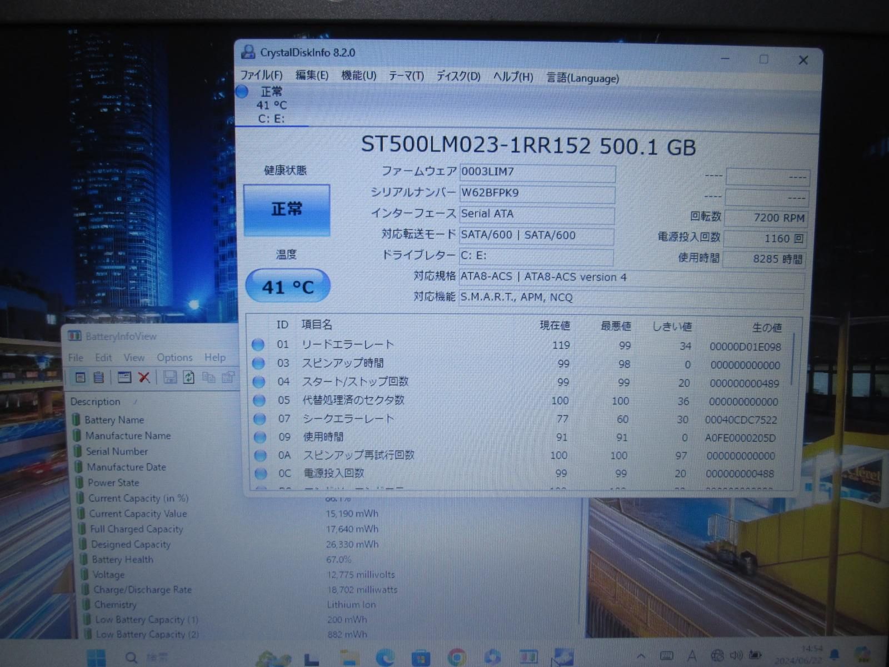This screenshot has height=667, width=889.
Task: Click the 1160 回 power-on count field
Action: tap(765, 238)
